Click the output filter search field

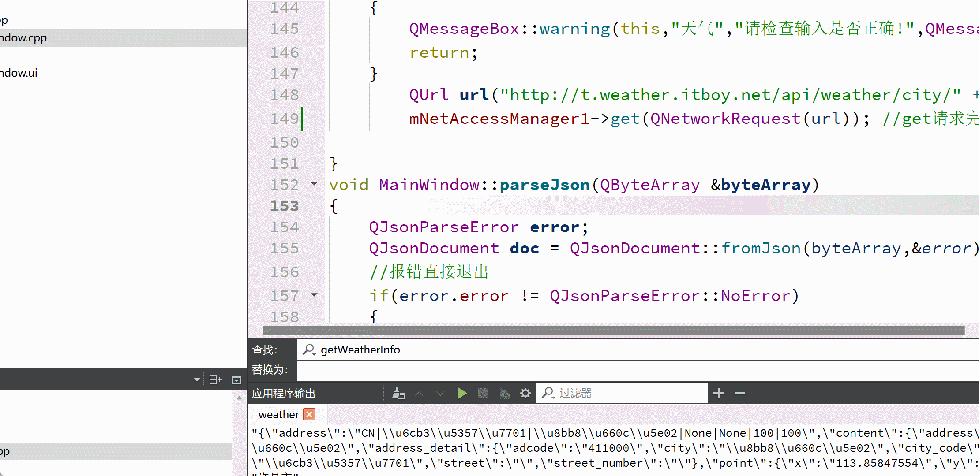click(626, 393)
